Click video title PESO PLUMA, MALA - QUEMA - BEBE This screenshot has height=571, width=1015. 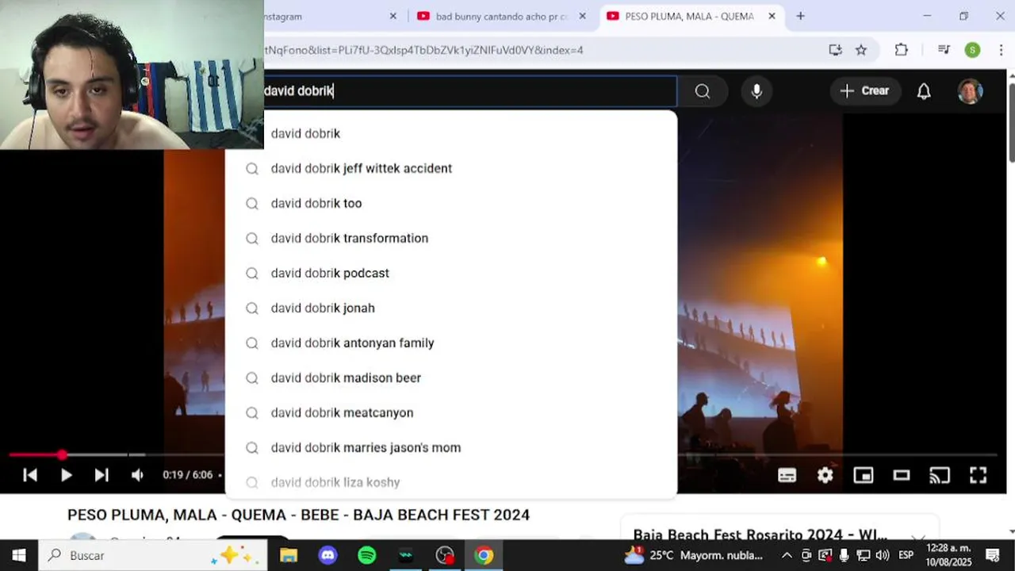(x=298, y=515)
